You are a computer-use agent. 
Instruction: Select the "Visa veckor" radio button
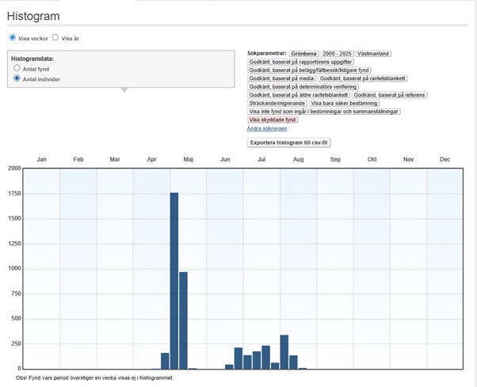(13, 37)
